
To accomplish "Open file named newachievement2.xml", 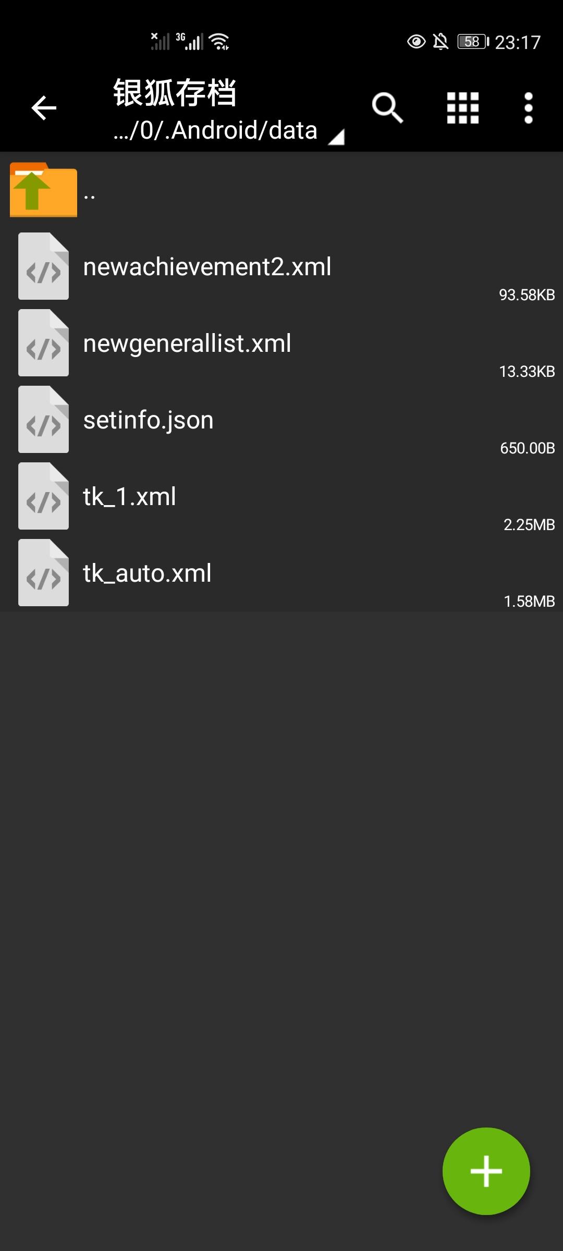I will pos(207,267).
